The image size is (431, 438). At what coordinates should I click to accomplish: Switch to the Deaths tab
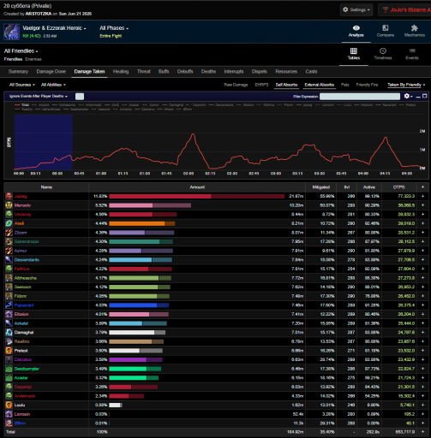tap(208, 72)
